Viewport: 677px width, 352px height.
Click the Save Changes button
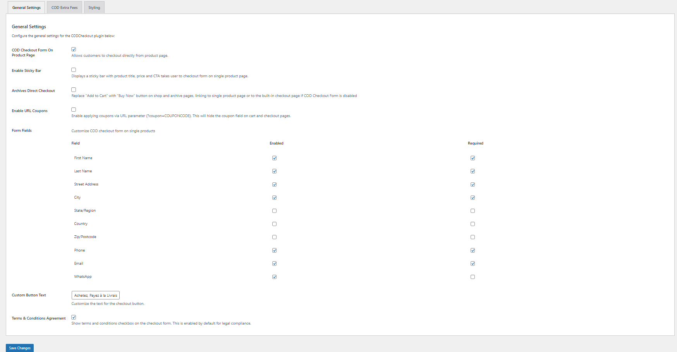coord(20,348)
